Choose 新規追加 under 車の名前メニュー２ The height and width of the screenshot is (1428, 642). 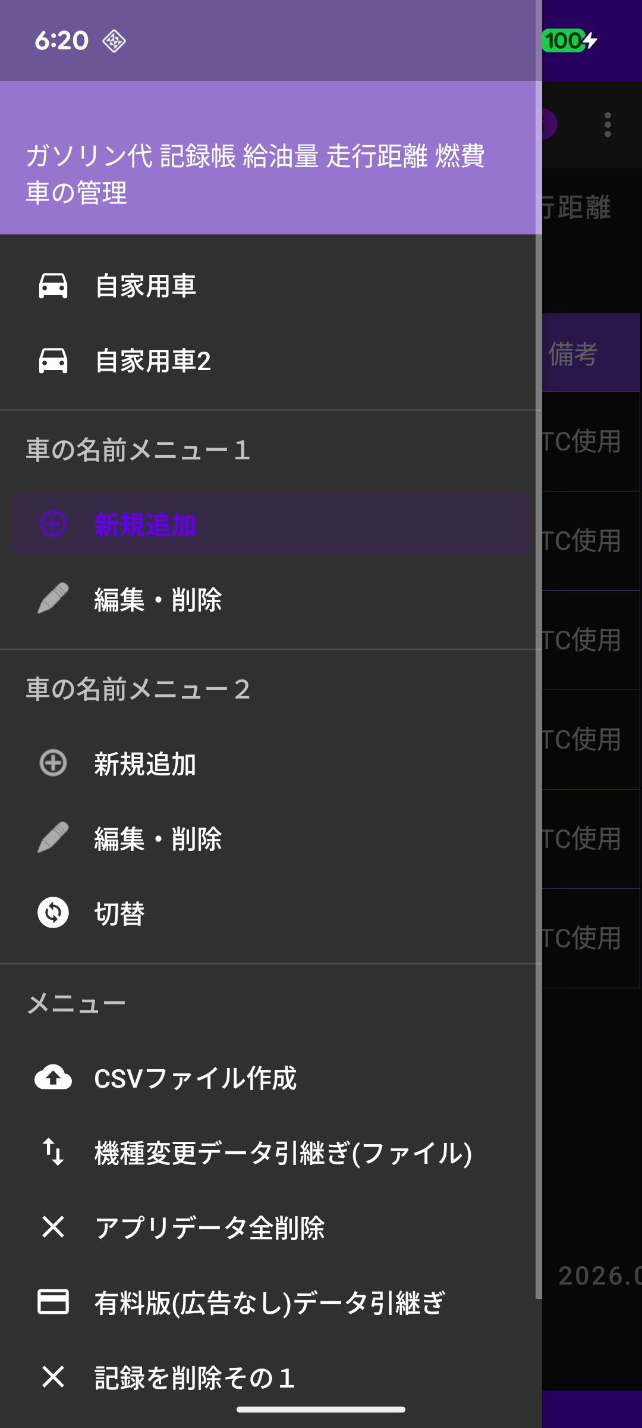coord(145,764)
